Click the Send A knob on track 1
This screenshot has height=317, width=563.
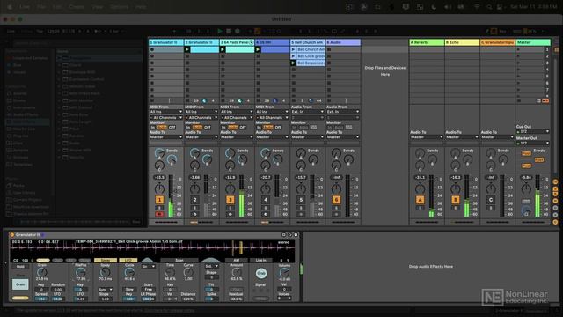(x=159, y=153)
